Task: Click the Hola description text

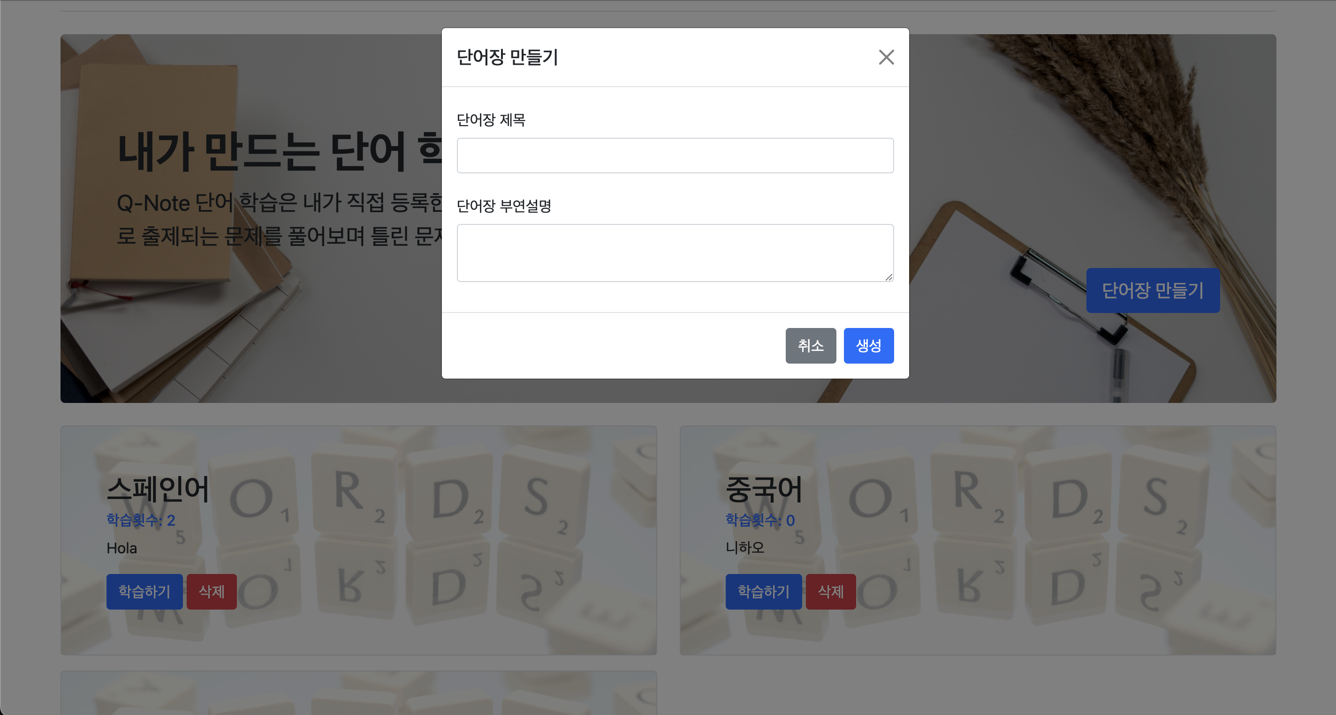Action: tap(121, 548)
